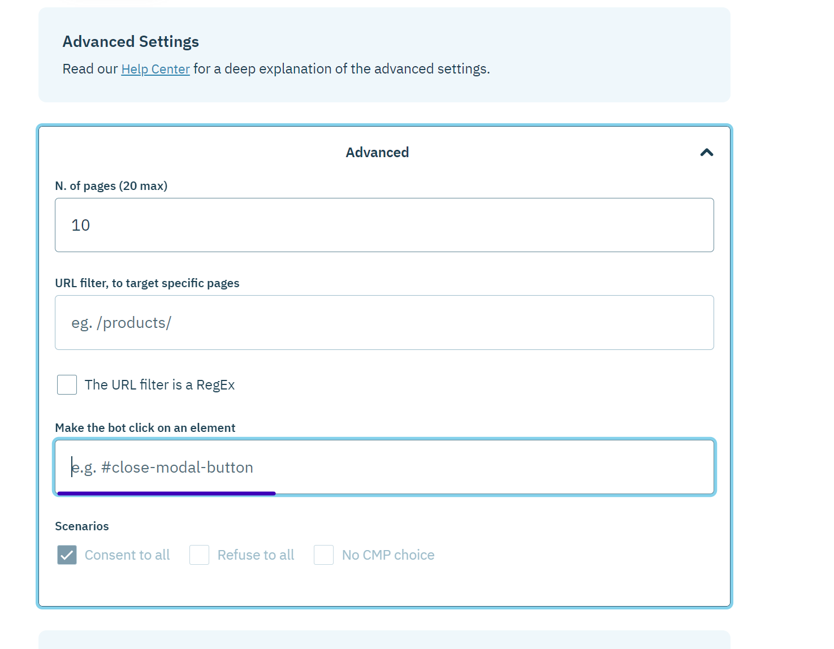Screen dimensions: 834x649
Task: Click the 'Make the bot click on an element' label
Action: [x=145, y=427]
